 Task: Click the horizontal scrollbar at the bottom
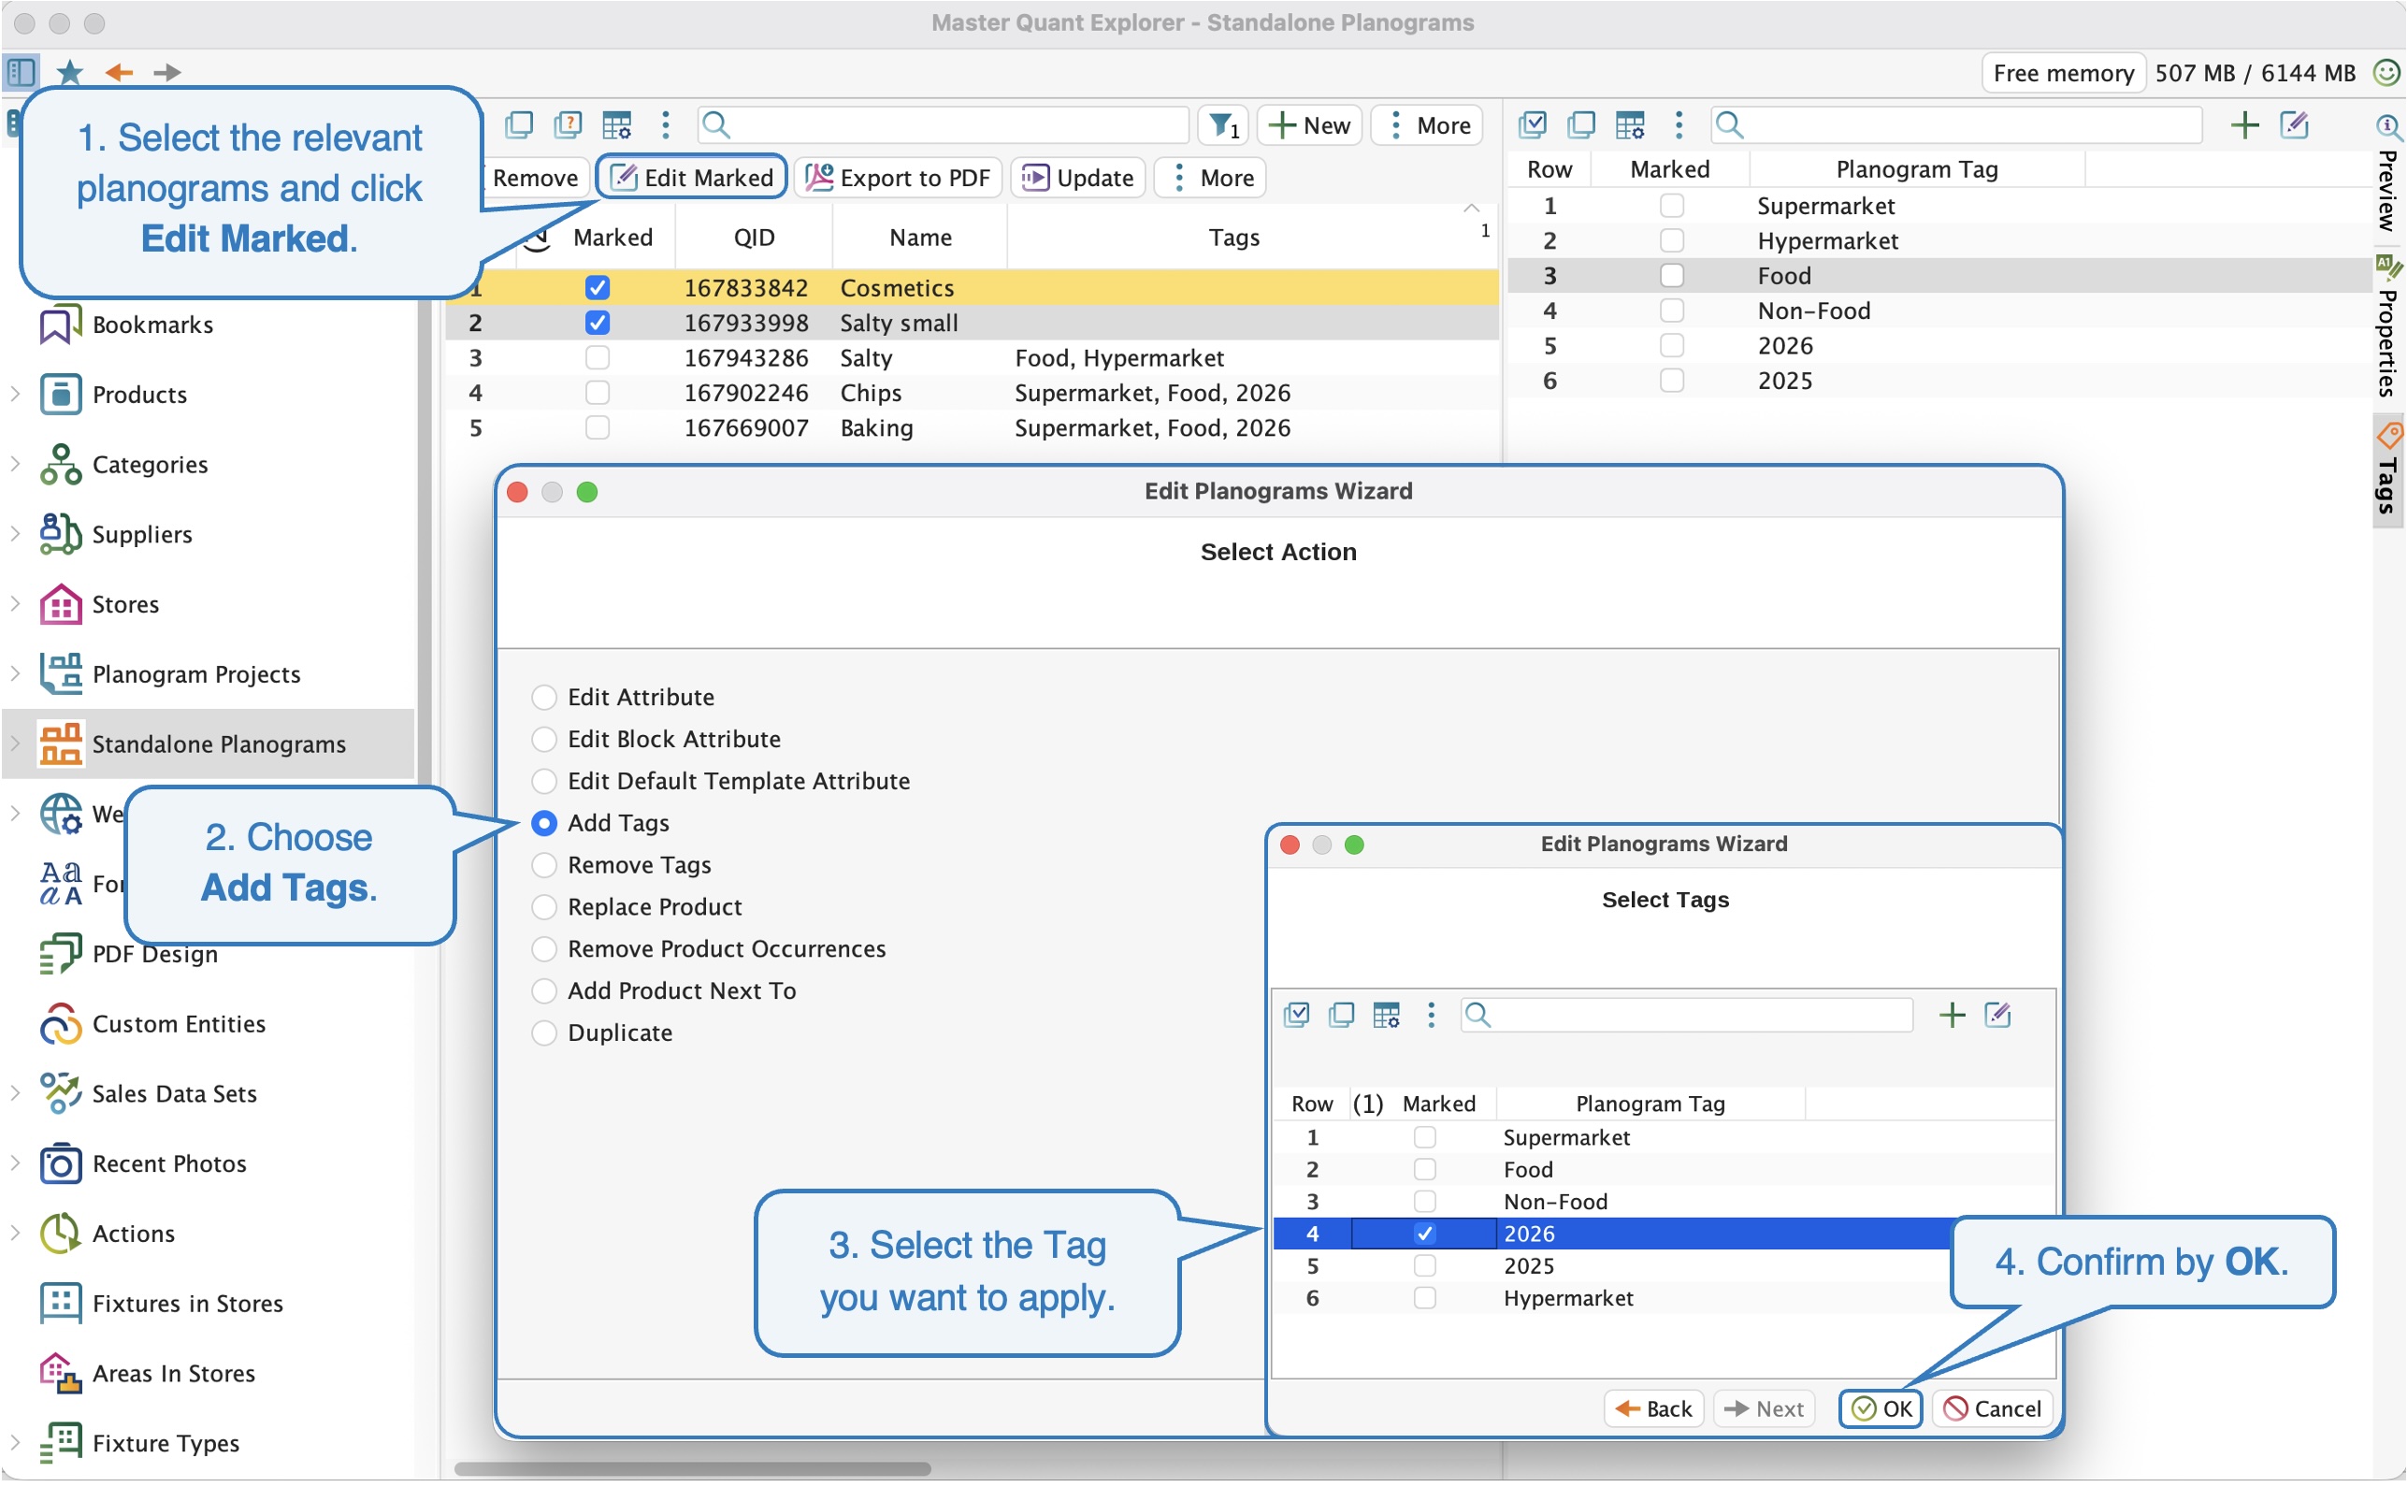pos(692,1468)
